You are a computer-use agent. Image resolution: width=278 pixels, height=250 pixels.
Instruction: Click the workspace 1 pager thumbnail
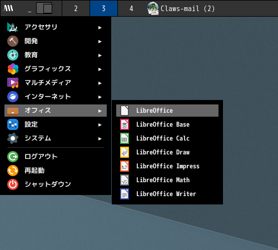pos(44,8)
